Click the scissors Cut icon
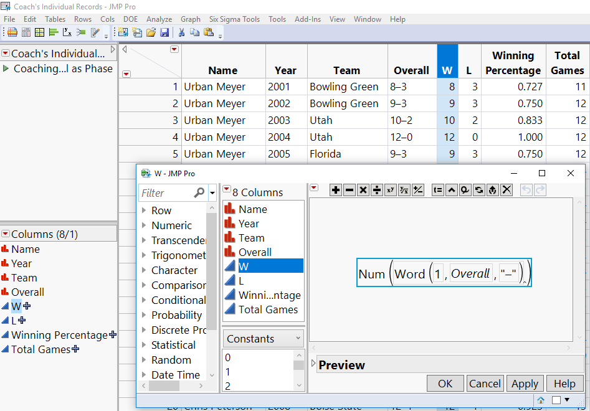Viewport: 590px width, 411px height. point(181,32)
